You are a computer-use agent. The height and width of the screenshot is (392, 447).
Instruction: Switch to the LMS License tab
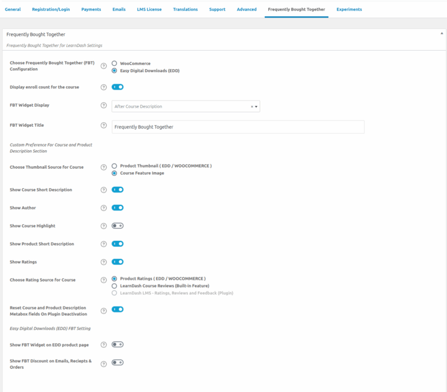click(x=149, y=9)
